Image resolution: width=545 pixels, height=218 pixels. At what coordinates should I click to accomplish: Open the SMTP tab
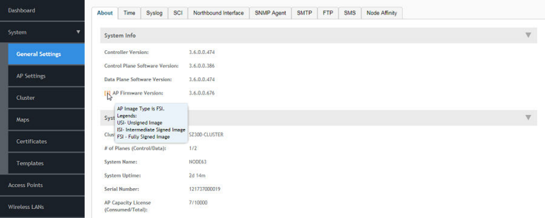click(x=304, y=13)
